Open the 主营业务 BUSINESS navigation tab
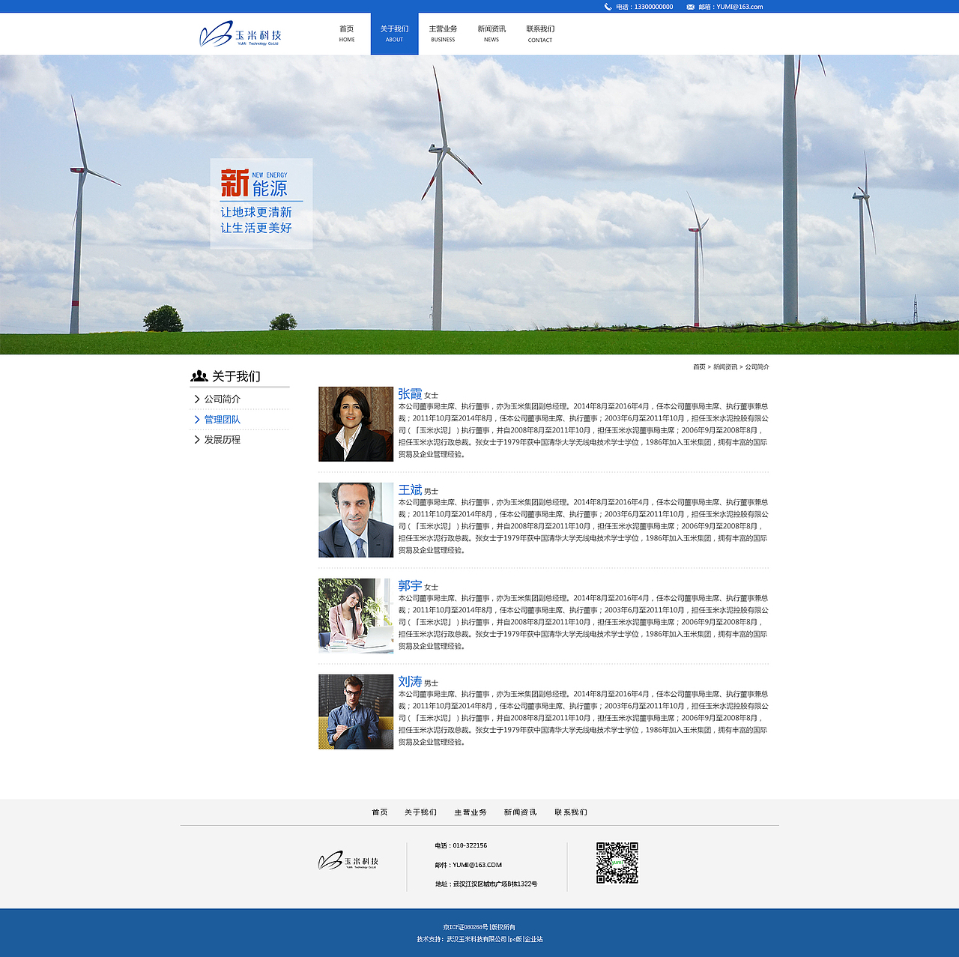 (x=443, y=34)
